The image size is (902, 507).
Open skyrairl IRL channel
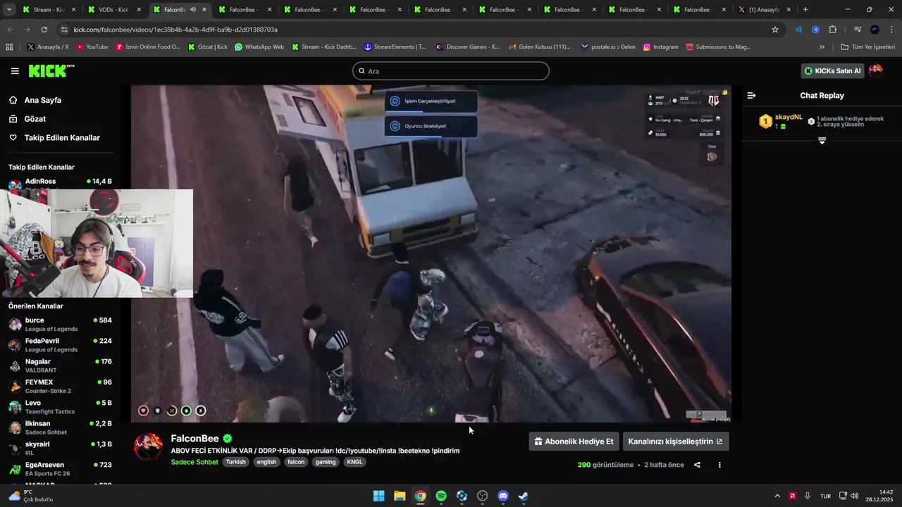click(x=60, y=449)
